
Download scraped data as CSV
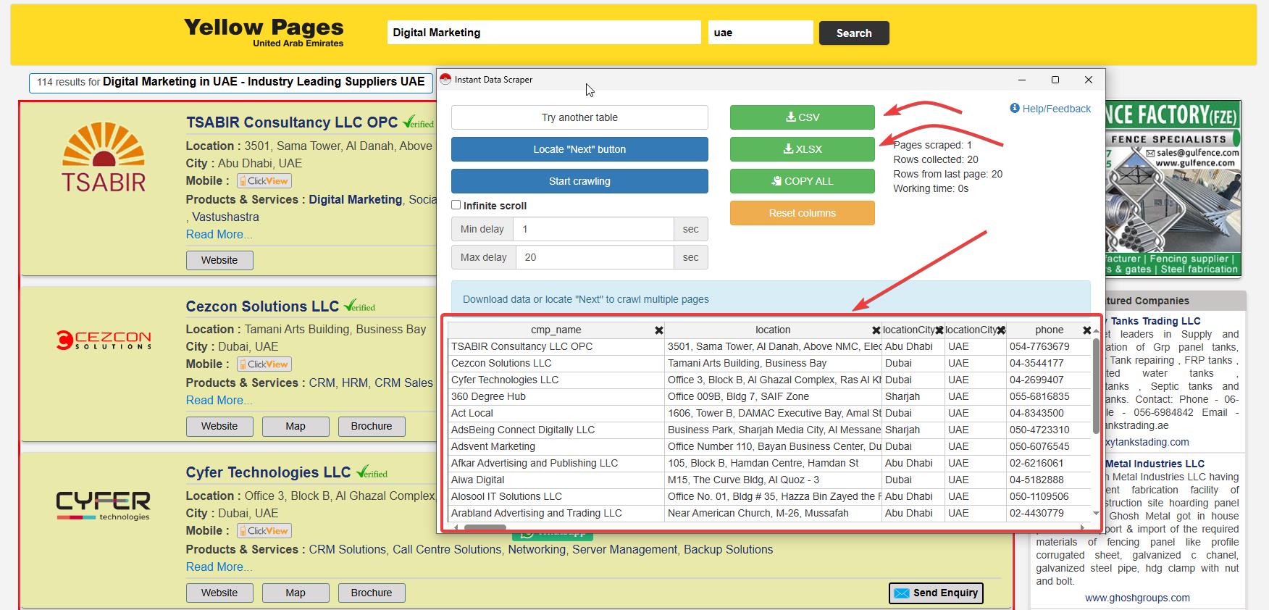pyautogui.click(x=803, y=117)
